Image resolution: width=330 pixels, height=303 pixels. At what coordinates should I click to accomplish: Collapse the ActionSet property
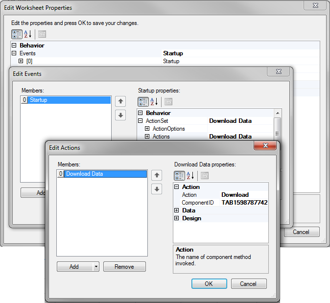pyautogui.click(x=141, y=120)
